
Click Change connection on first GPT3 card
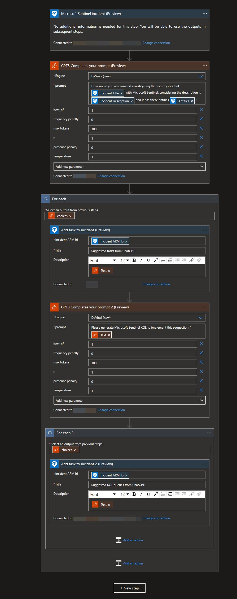112,176
